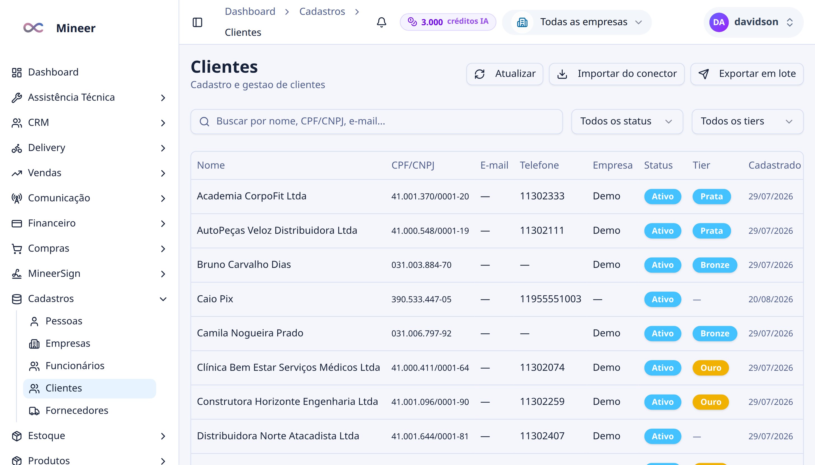Click the Fornecedores truck icon
The image size is (815, 465).
(34, 411)
